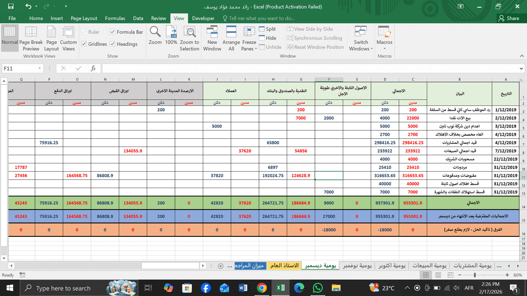This screenshot has height=296, width=527.
Task: Open the Formulas ribbon tab
Action: (x=115, y=18)
